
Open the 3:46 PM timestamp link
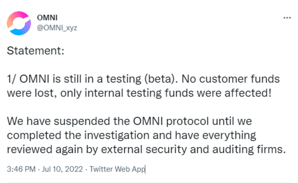[21, 169]
